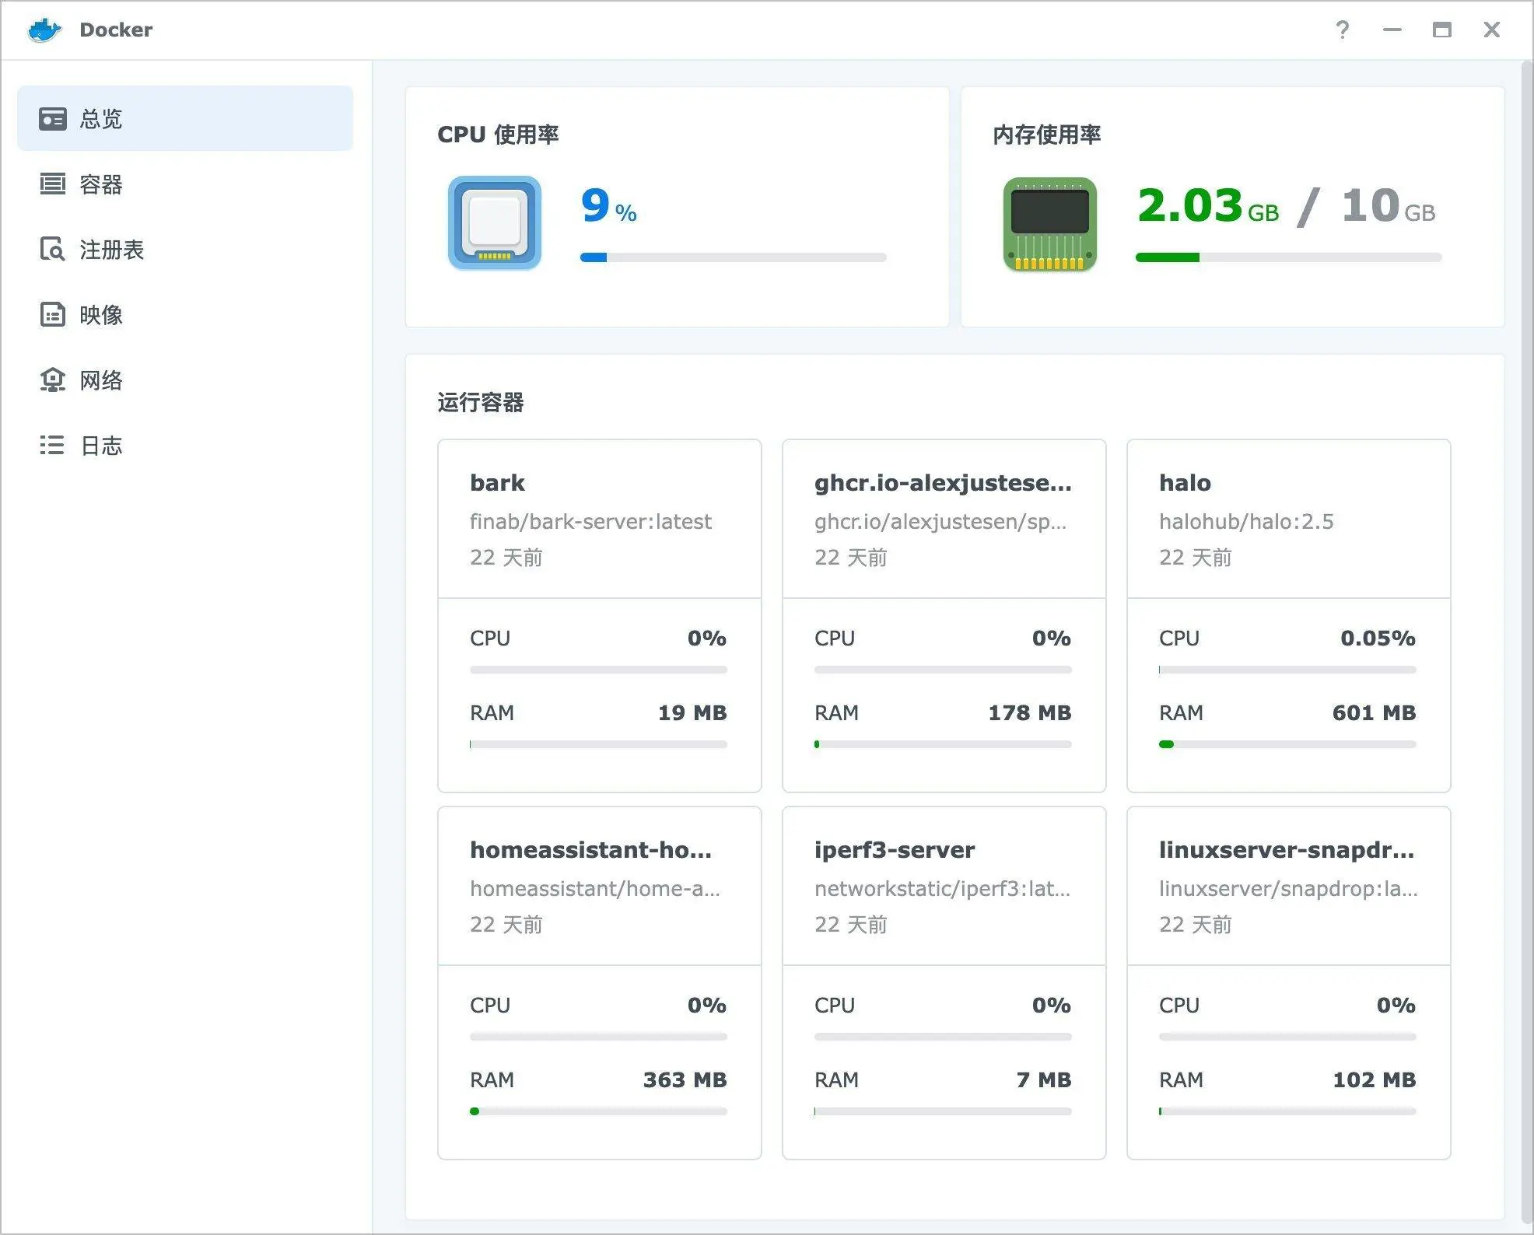Select the iperf3-server container title
The image size is (1534, 1235).
[x=894, y=850]
